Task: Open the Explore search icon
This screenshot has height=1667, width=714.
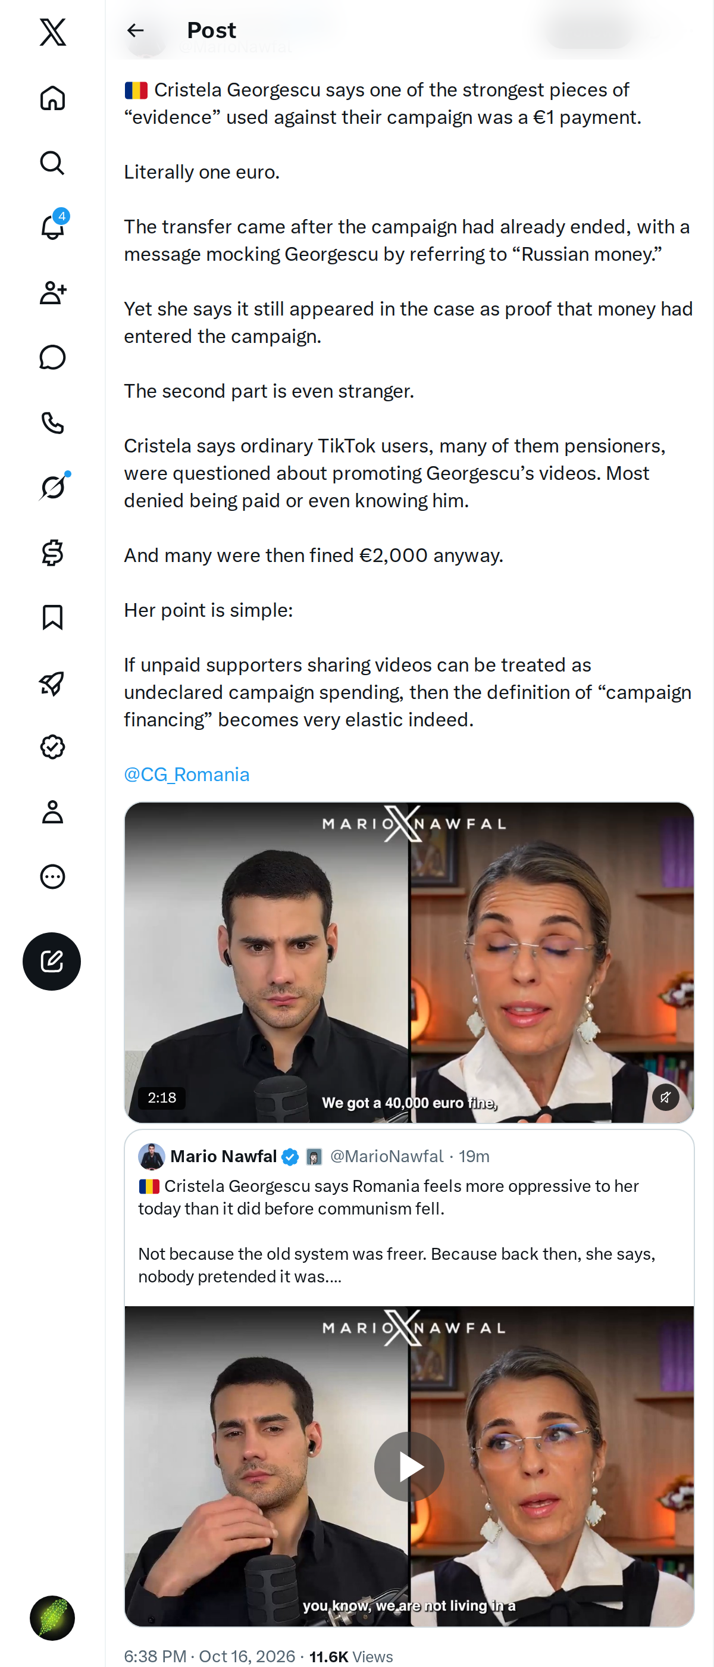Action: tap(52, 163)
